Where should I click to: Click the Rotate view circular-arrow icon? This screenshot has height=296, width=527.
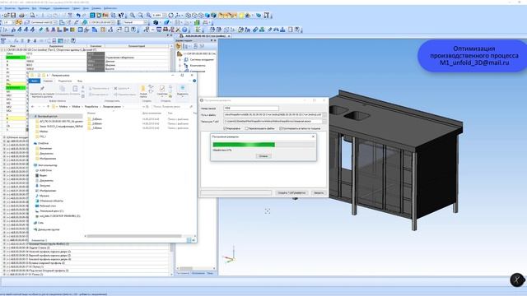(x=170, y=16)
